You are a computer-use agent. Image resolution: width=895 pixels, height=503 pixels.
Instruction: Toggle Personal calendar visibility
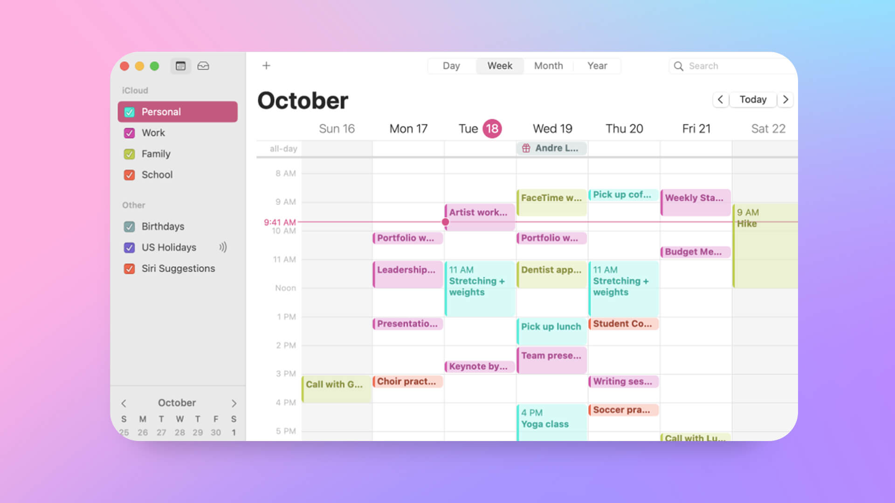(x=130, y=112)
